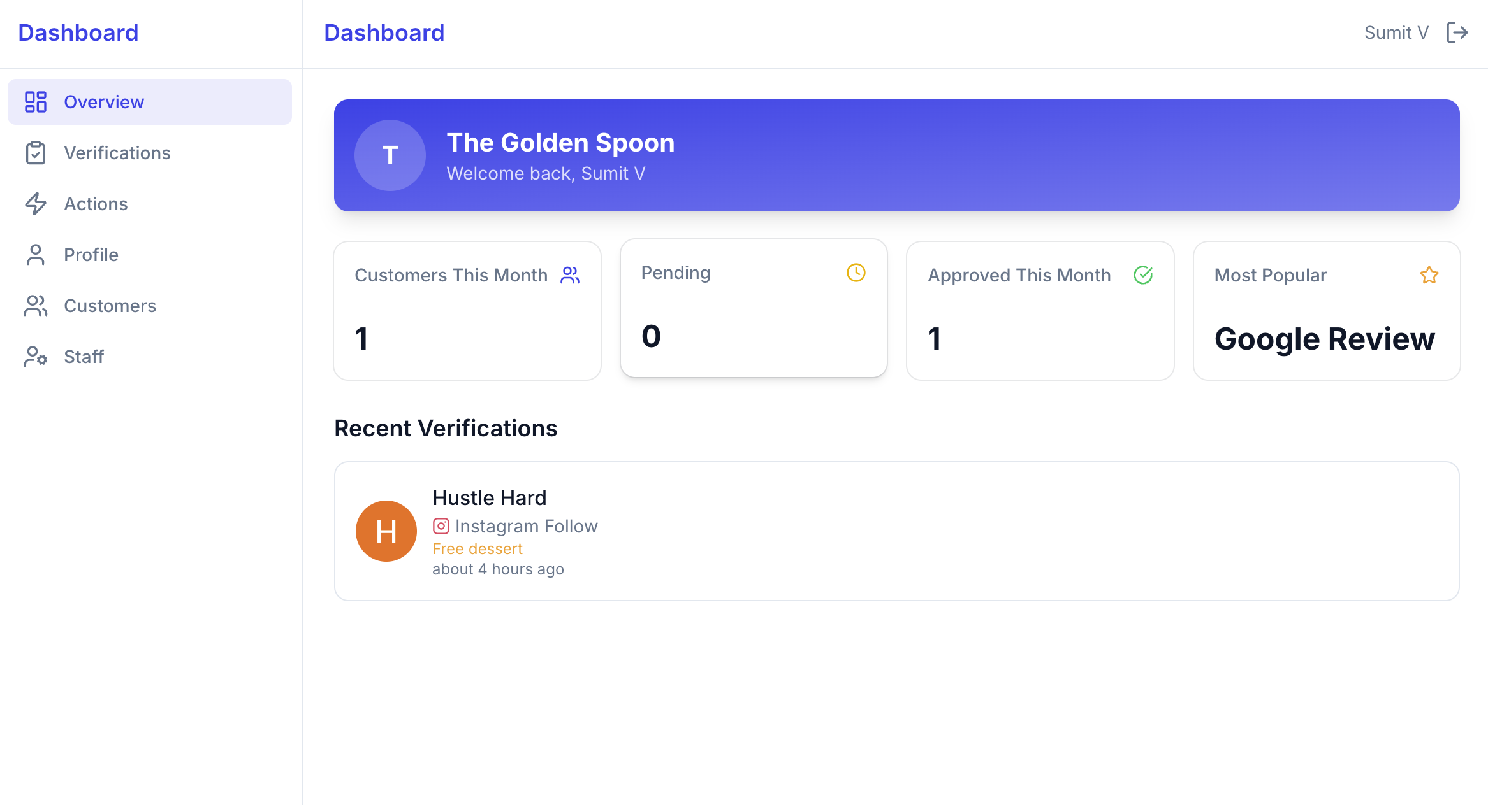This screenshot has height=805, width=1488.
Task: Click the Instagram icon beside Instagram Follow
Action: 441,526
